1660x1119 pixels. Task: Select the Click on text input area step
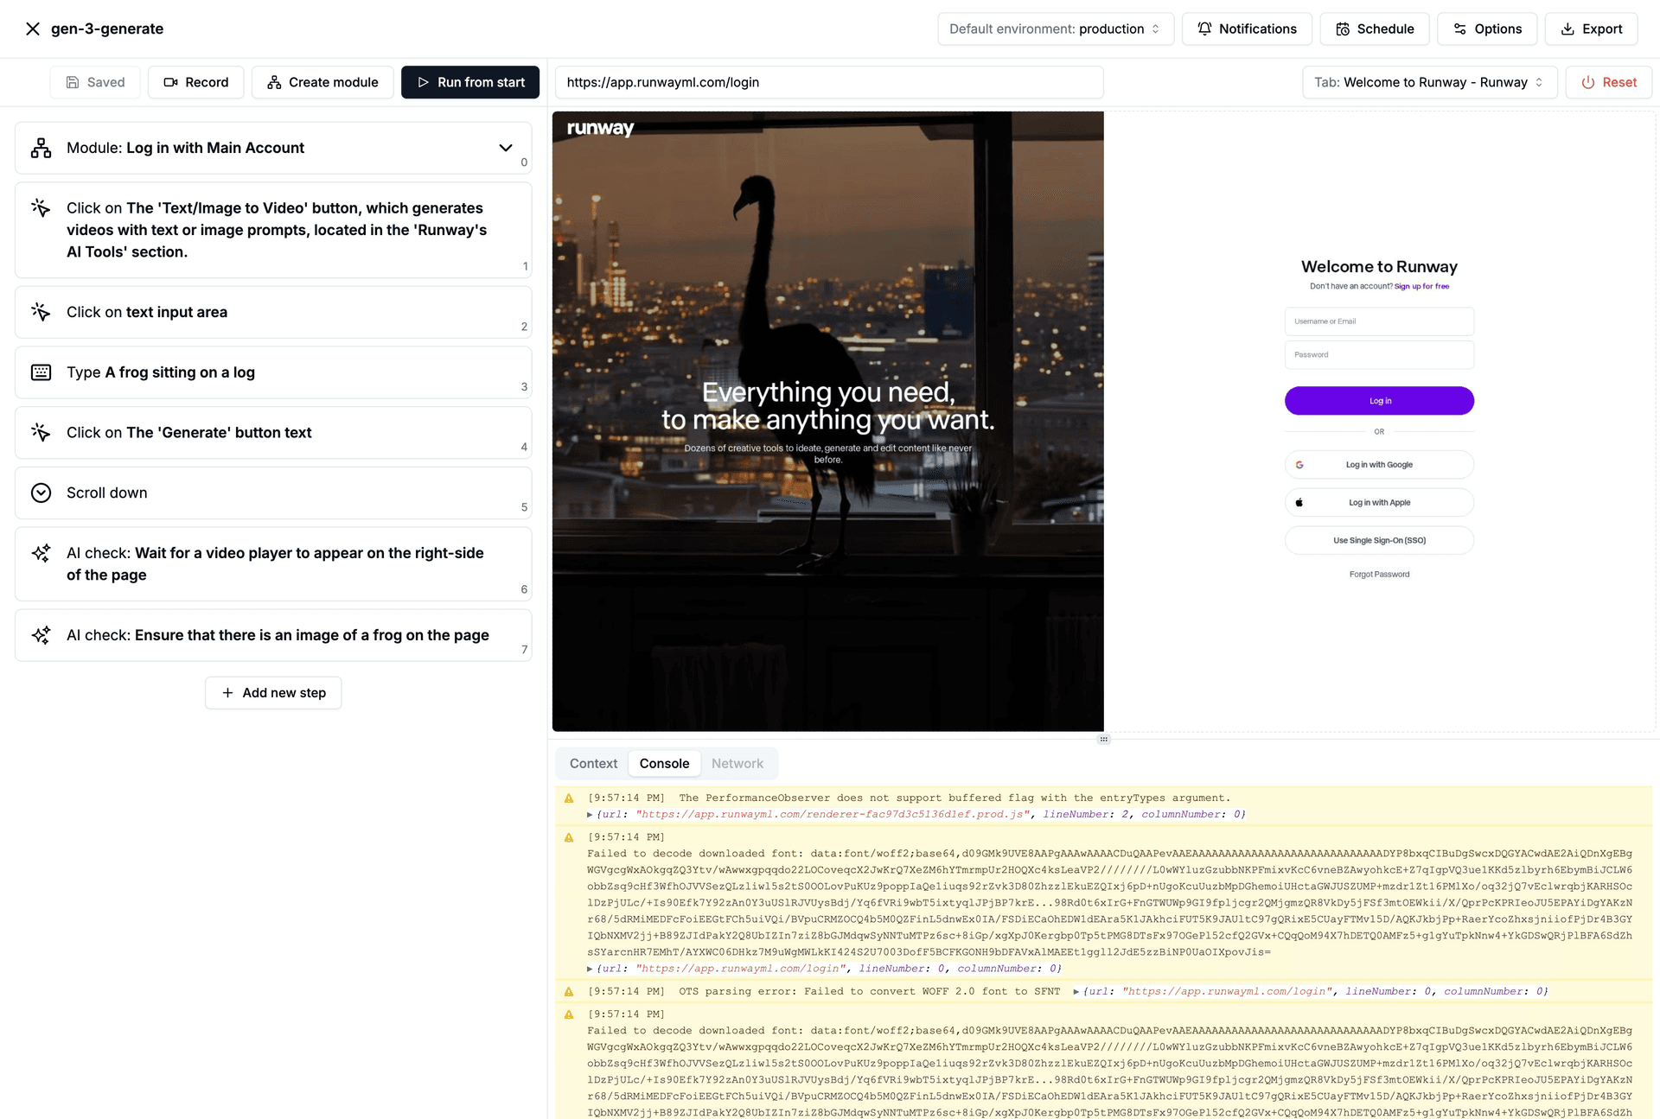click(x=273, y=312)
